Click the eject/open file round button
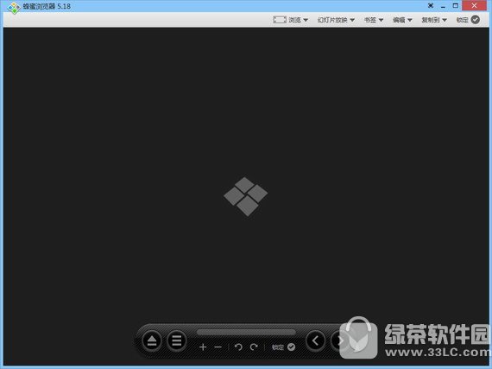492x369 pixels. click(x=152, y=340)
